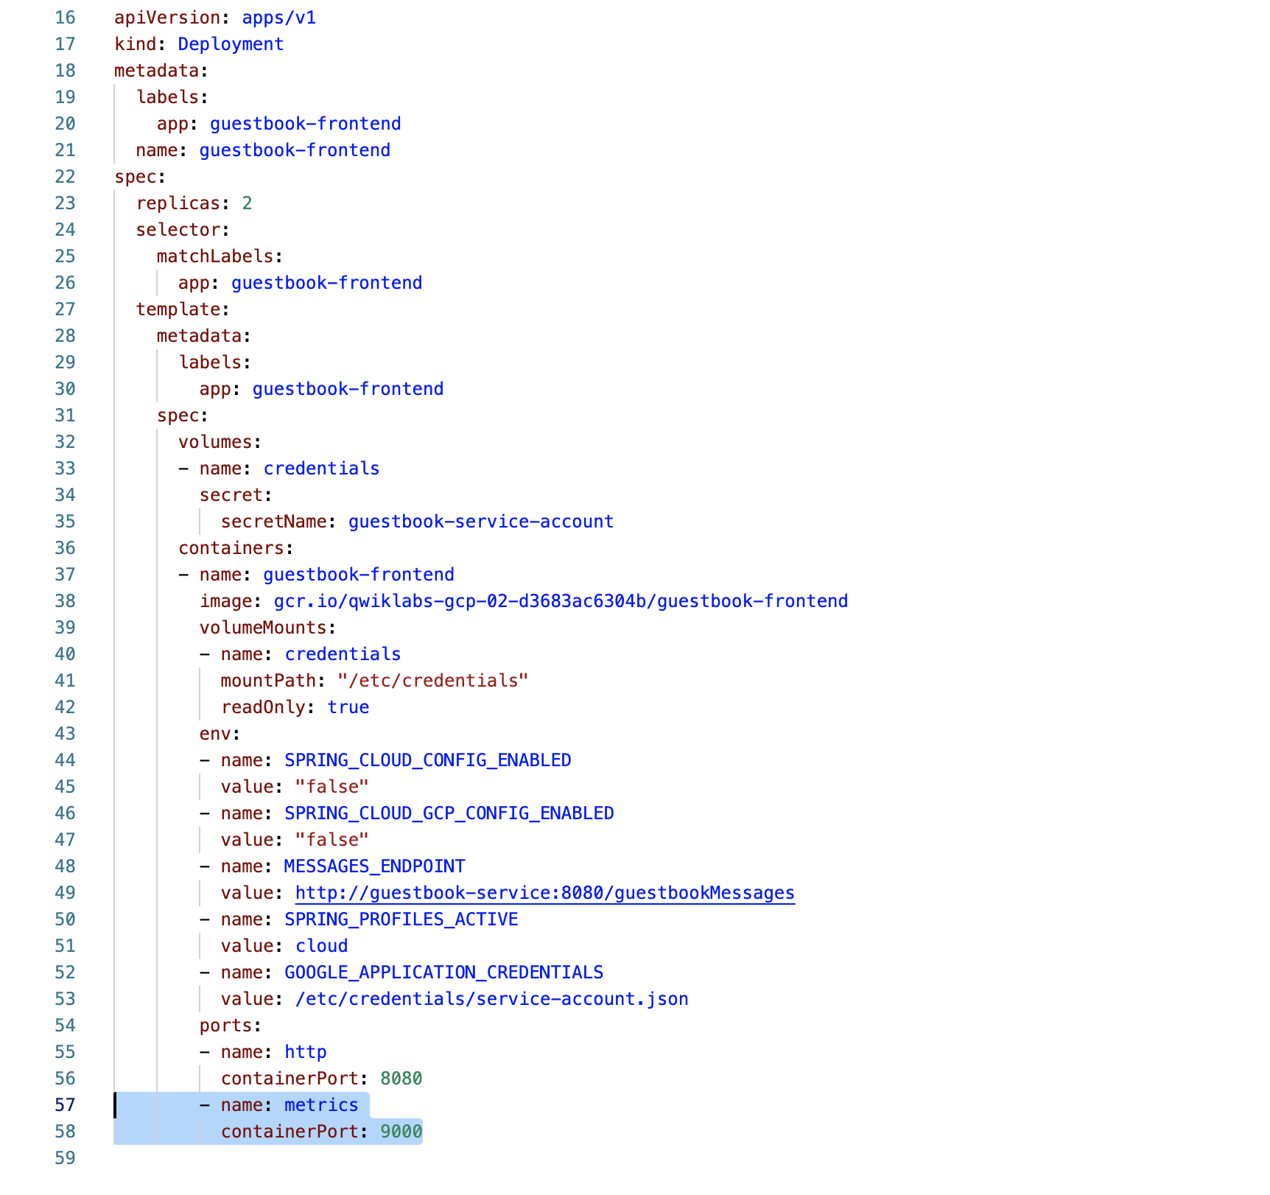Click 'matchLabels' key
Screen dimensions: 1270x1195
215,256
